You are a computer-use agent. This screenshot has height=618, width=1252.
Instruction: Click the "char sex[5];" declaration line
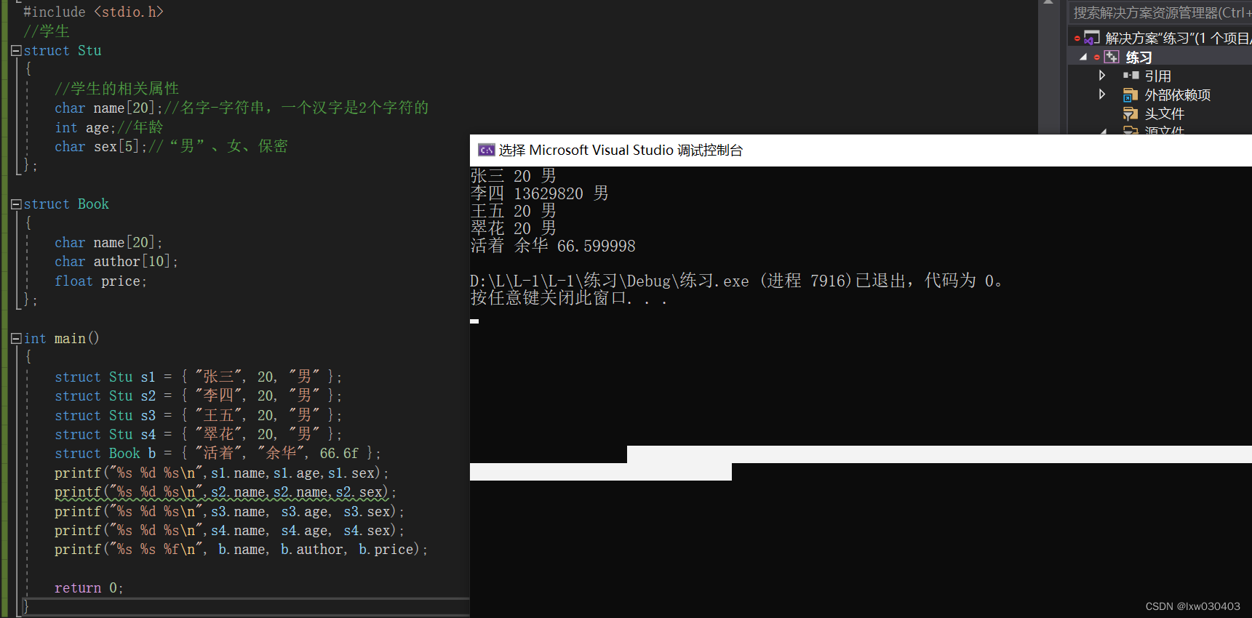tap(171, 146)
